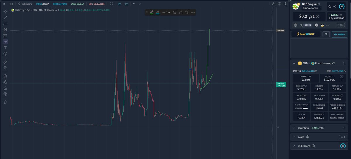The width and height of the screenshot is (351, 159).
Task: Change the brush fill background color
Action: [158, 13]
